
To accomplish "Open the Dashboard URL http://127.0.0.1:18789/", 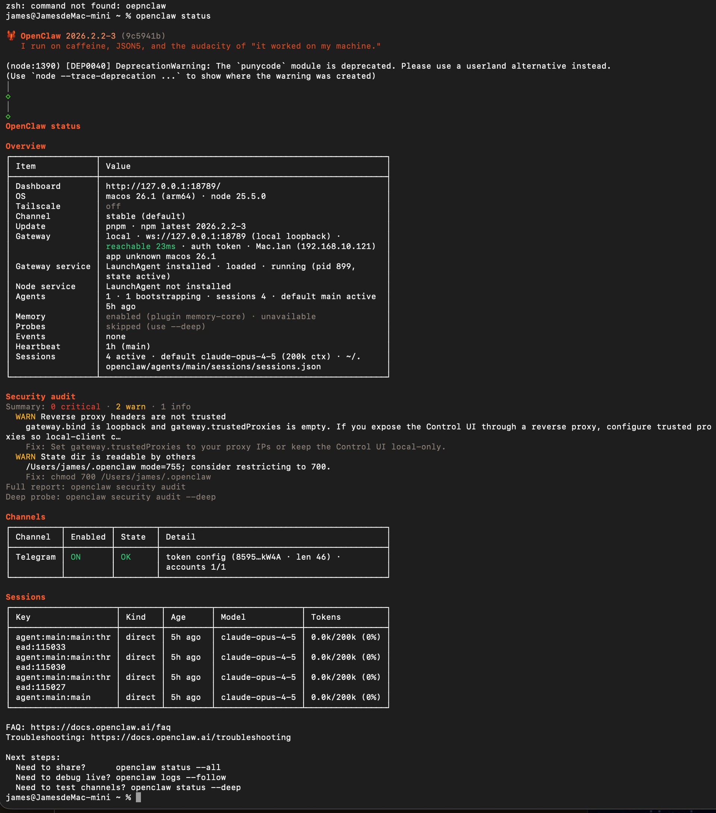I will (x=163, y=186).
